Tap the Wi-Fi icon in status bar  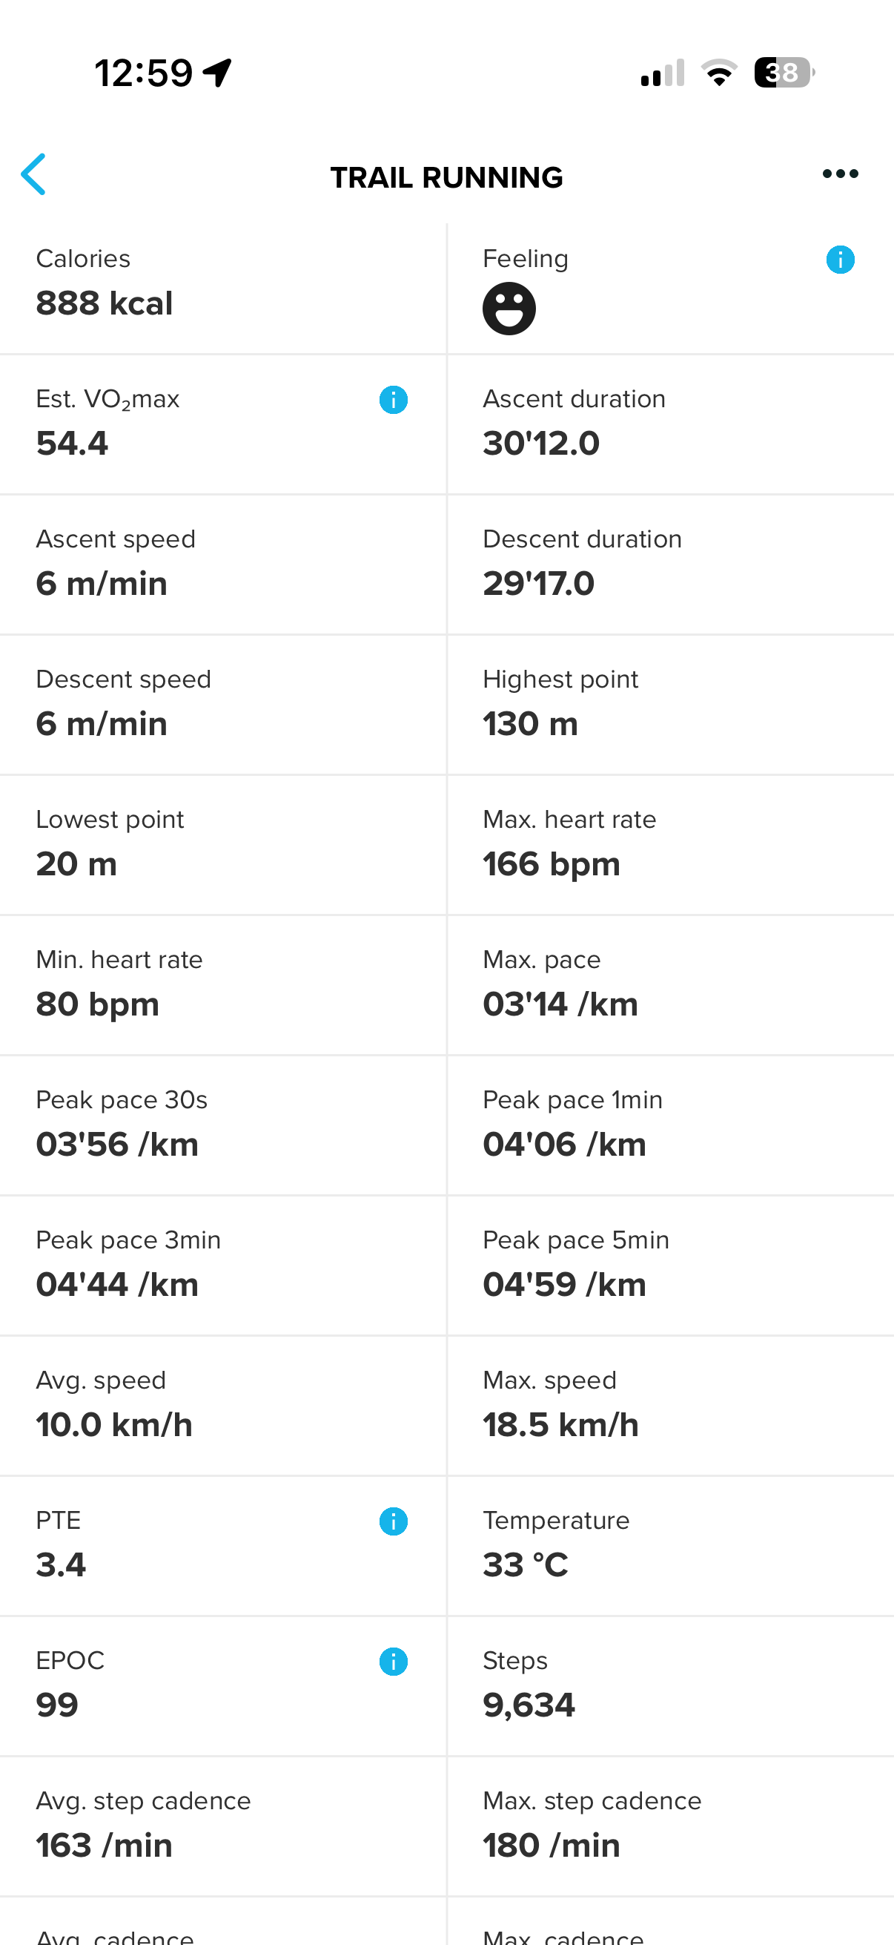click(719, 73)
